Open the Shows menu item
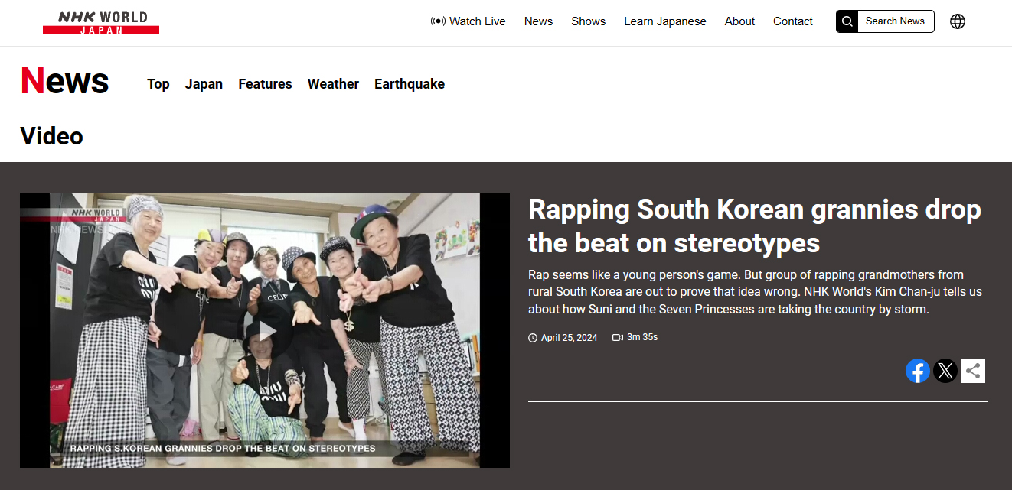This screenshot has width=1012, height=490. pyautogui.click(x=588, y=21)
